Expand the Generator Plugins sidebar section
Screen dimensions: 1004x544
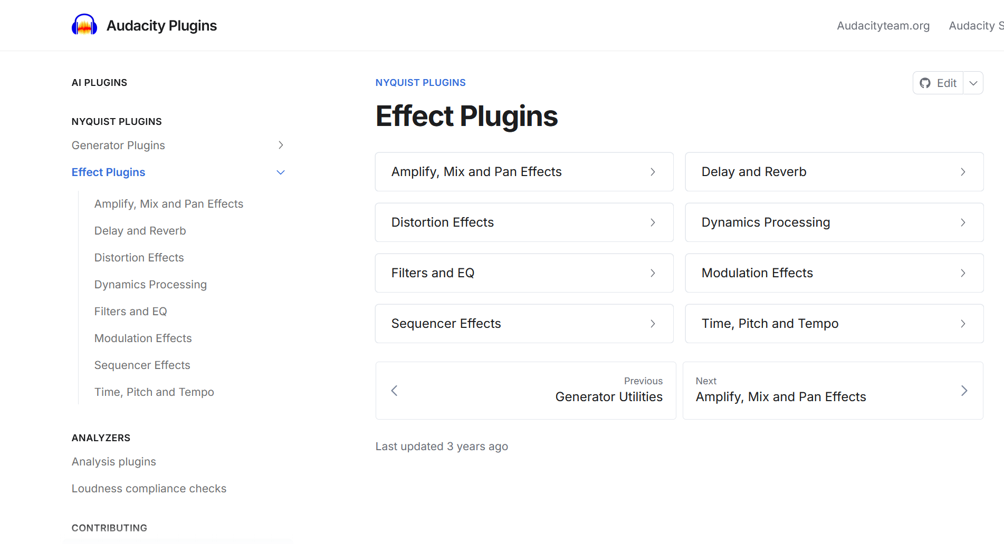click(x=281, y=145)
